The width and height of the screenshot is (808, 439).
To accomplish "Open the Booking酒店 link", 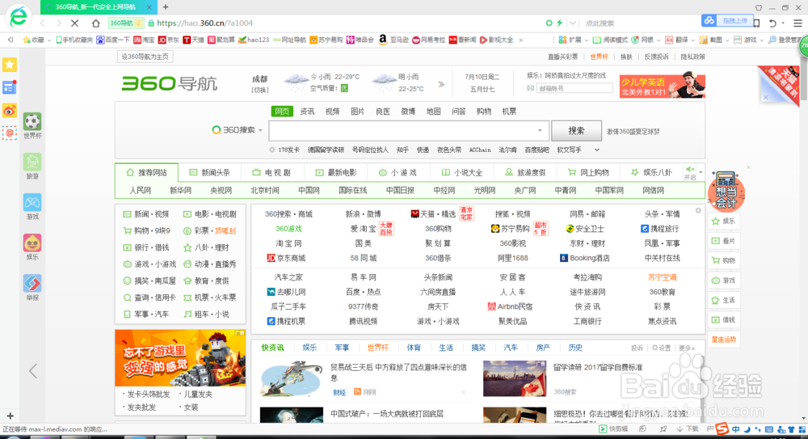I will point(584,258).
